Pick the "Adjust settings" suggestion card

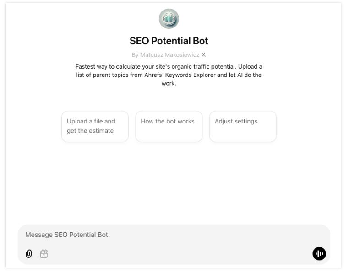coord(243,126)
